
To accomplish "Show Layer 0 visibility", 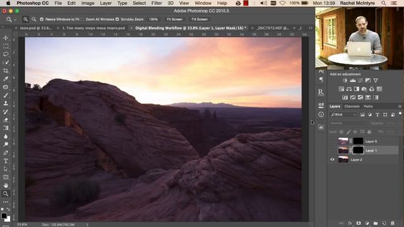I will pos(333,141).
